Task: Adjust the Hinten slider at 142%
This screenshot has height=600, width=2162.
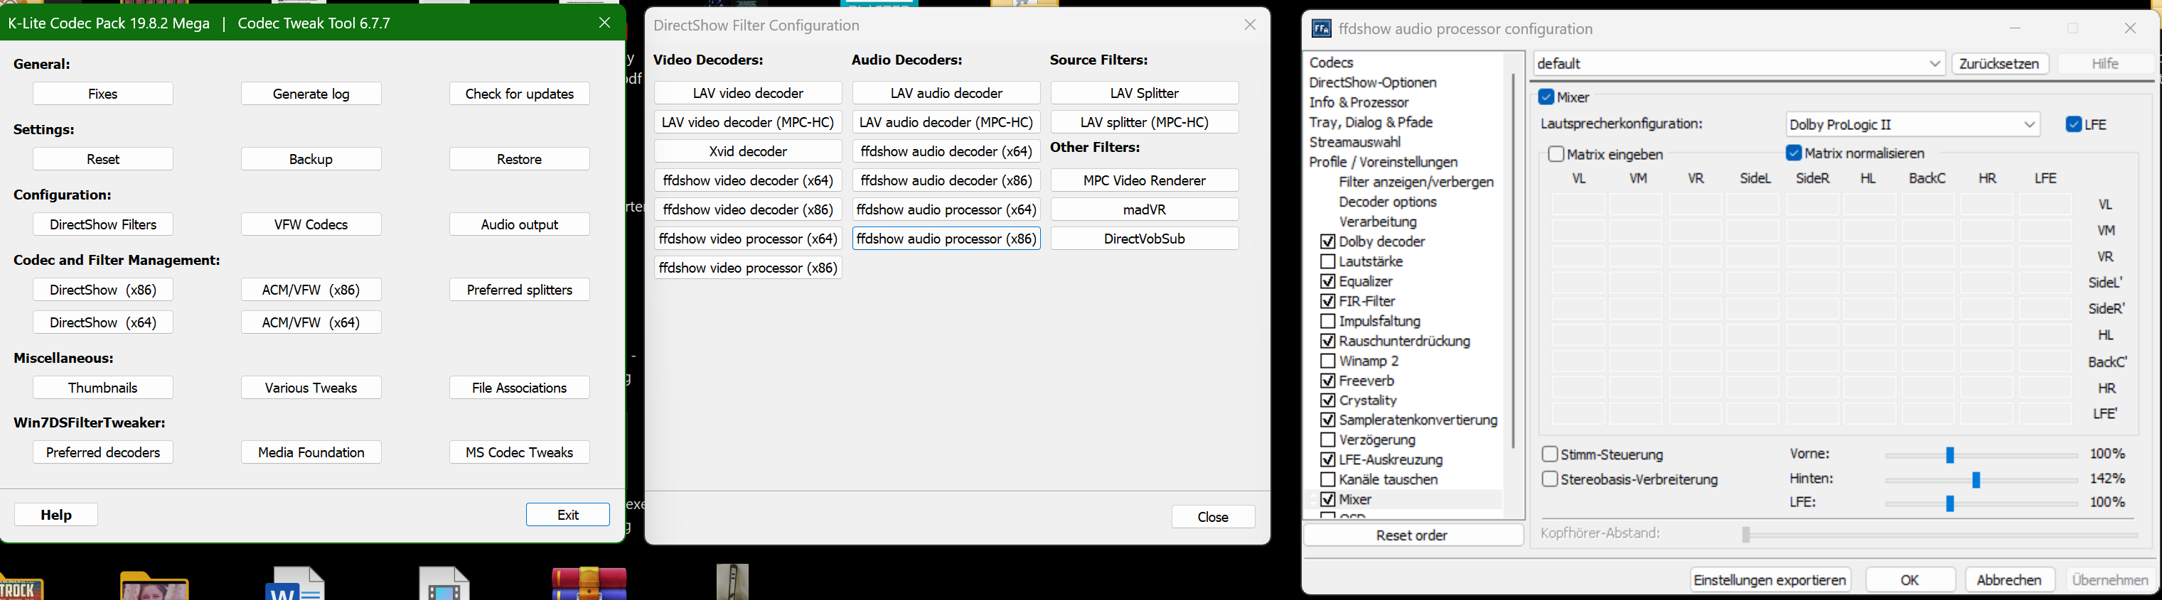Action: tap(1976, 479)
